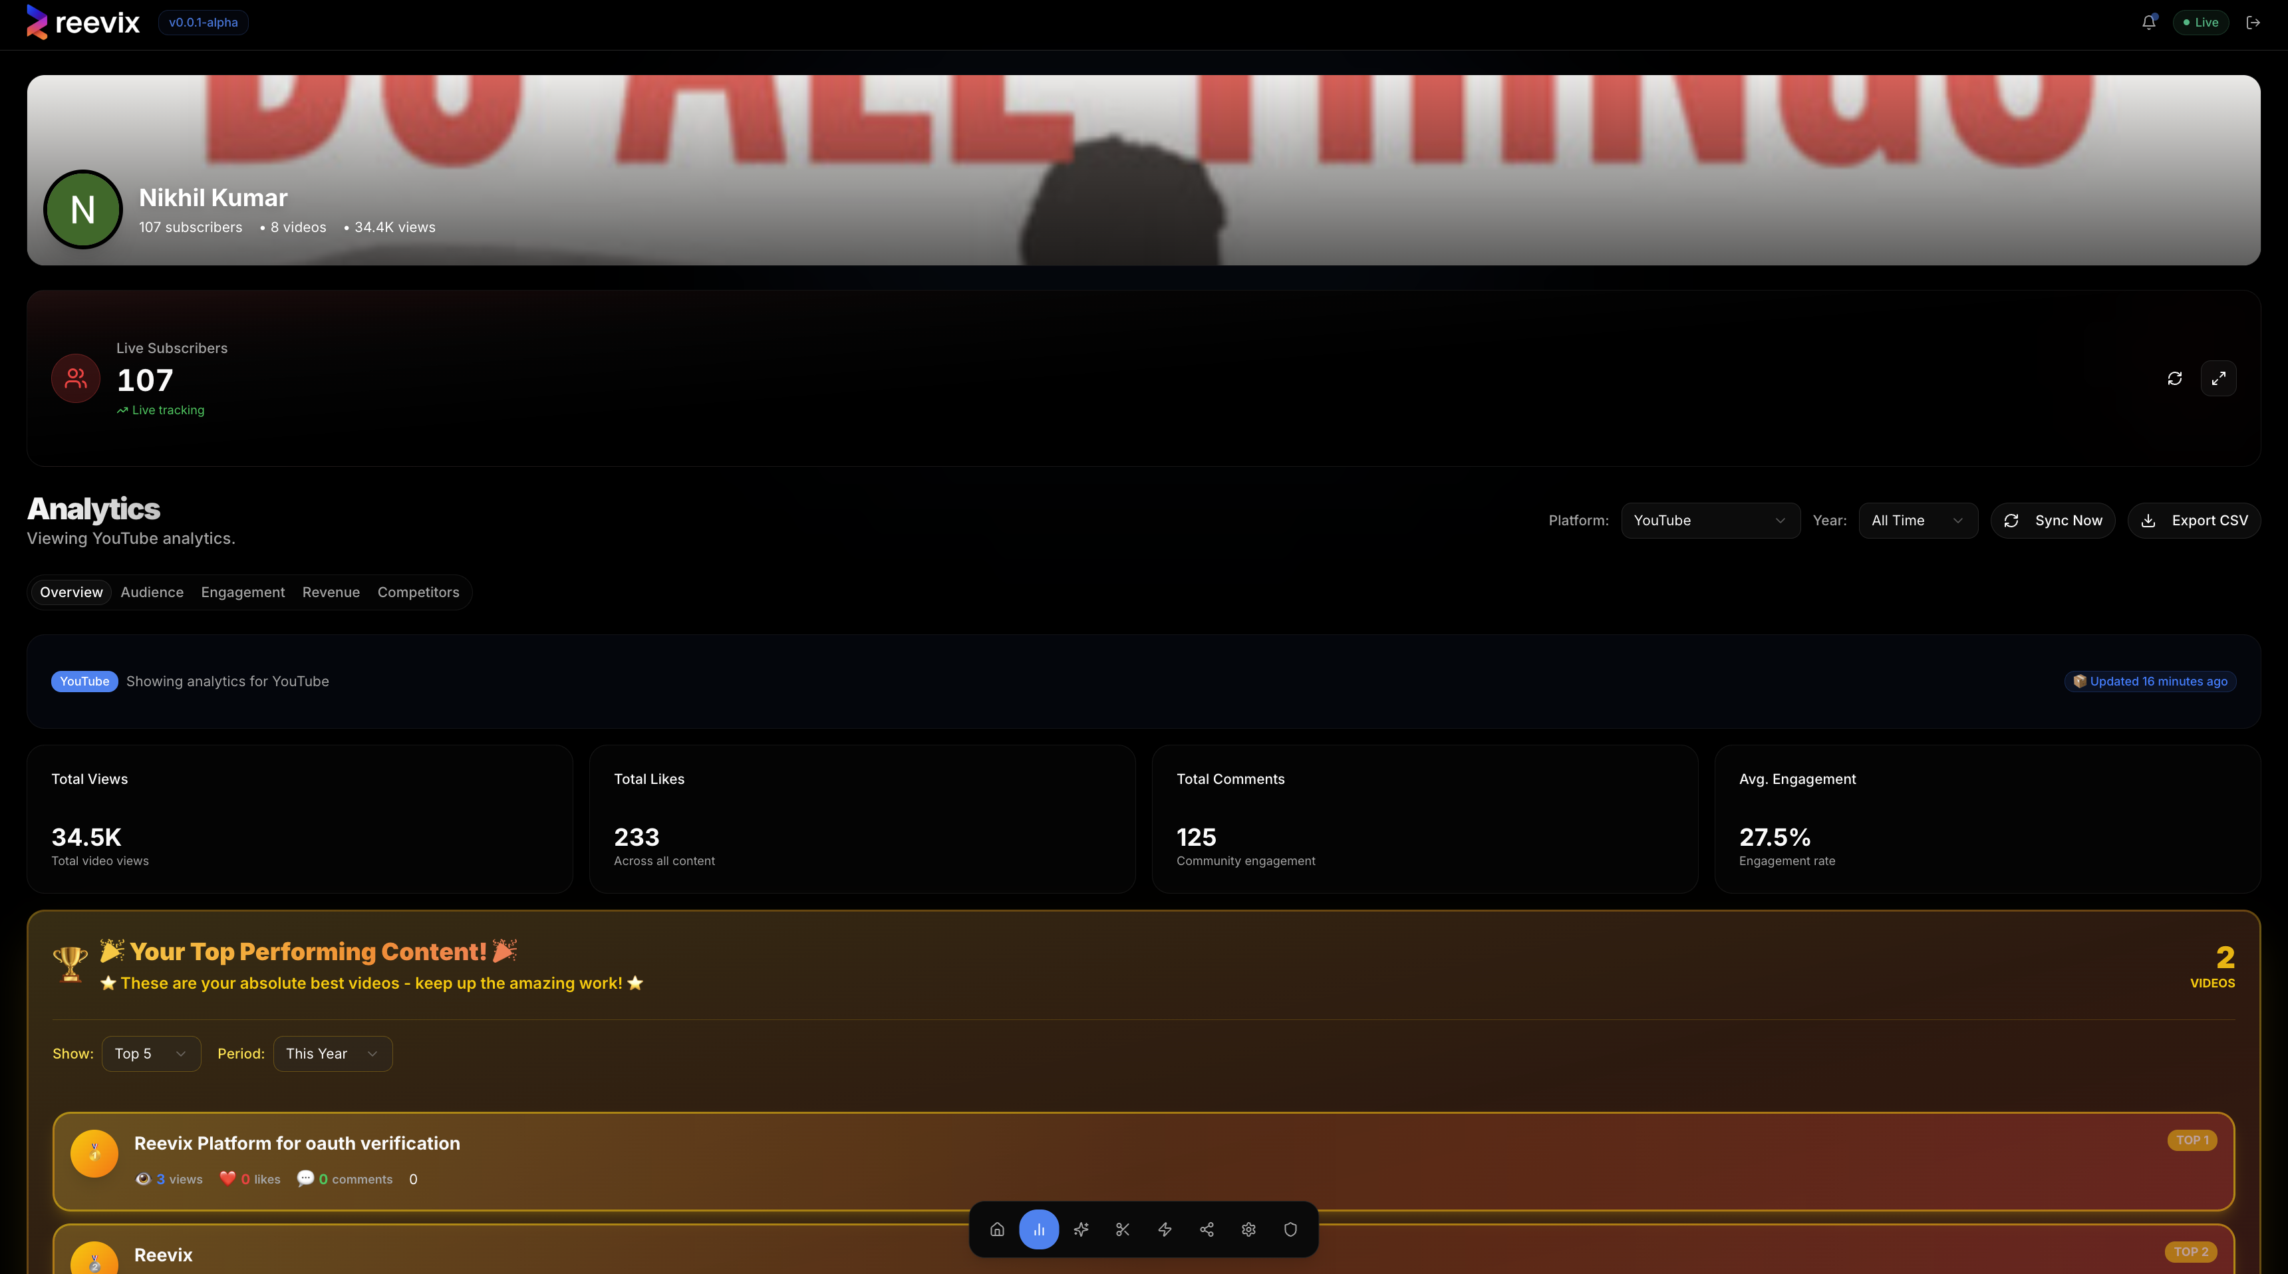2288x1274 pixels.
Task: Click the shield icon in the dock
Action: coord(1290,1229)
